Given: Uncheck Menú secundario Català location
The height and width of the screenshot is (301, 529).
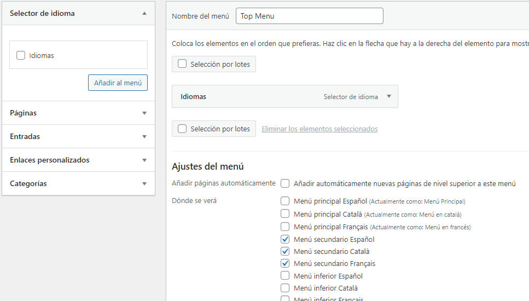Looking at the screenshot, I should click(x=285, y=251).
